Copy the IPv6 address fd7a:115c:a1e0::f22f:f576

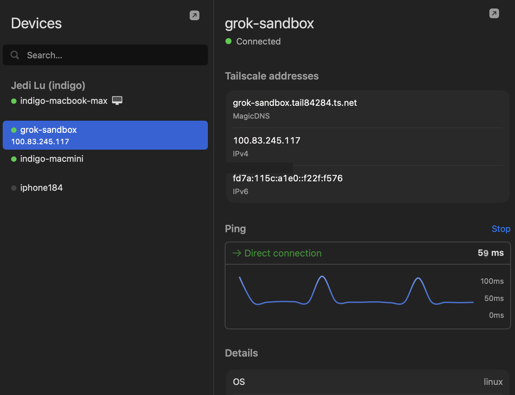[288, 178]
